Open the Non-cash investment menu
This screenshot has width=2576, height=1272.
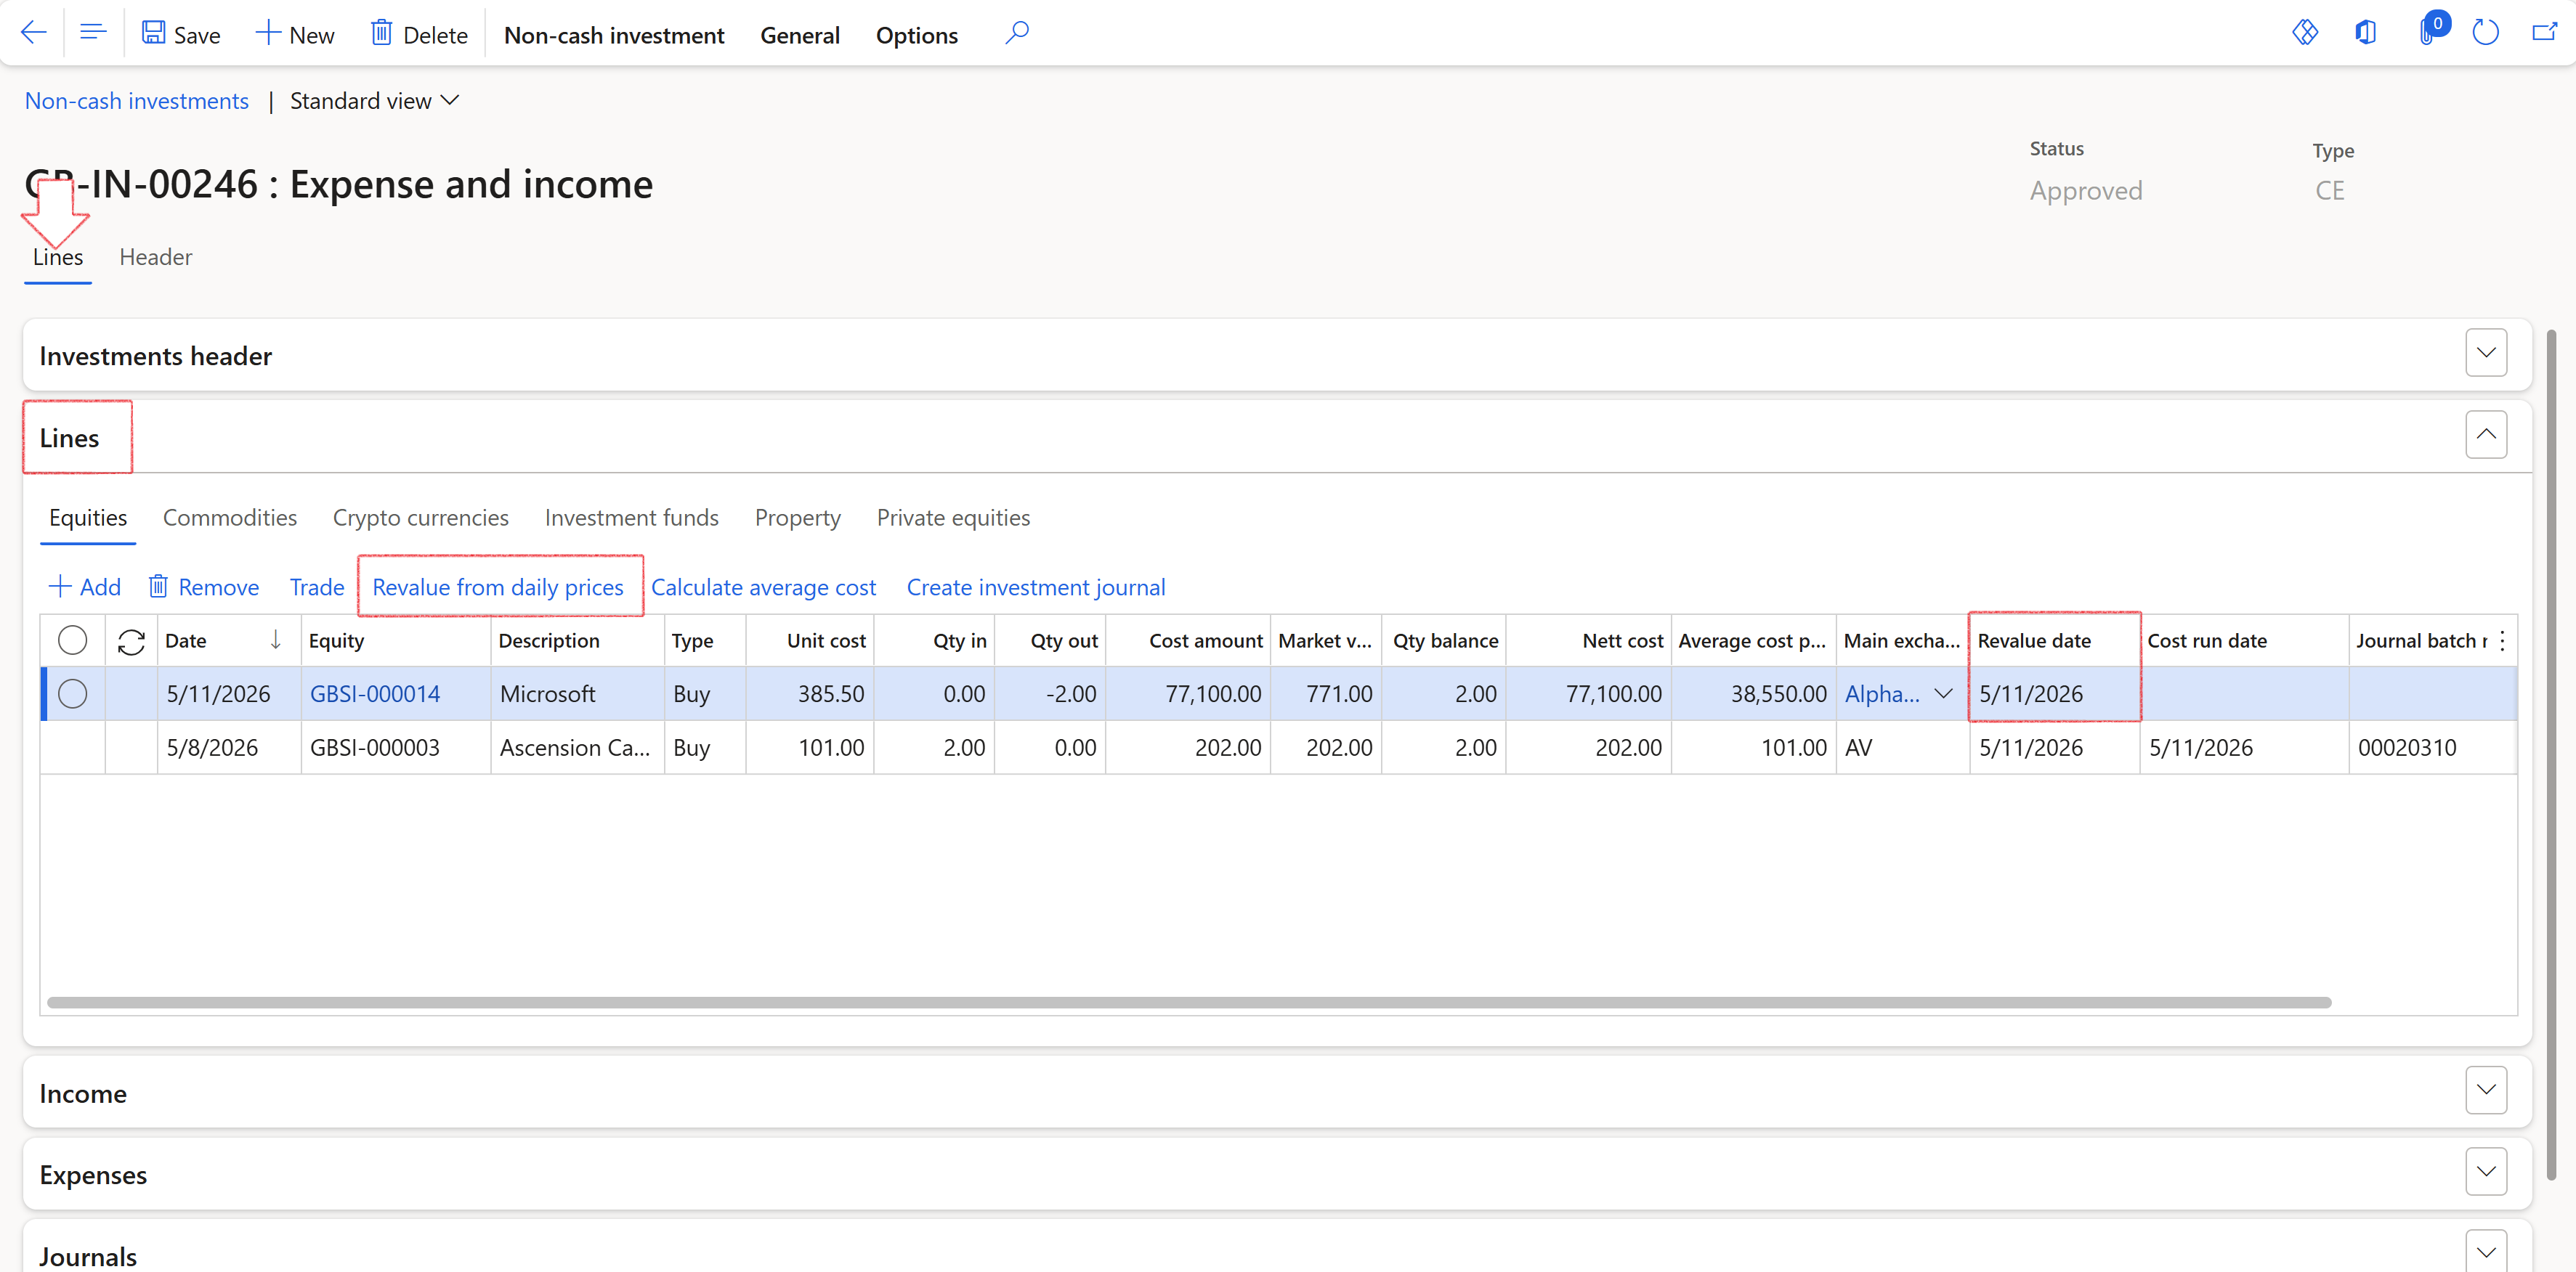614,35
